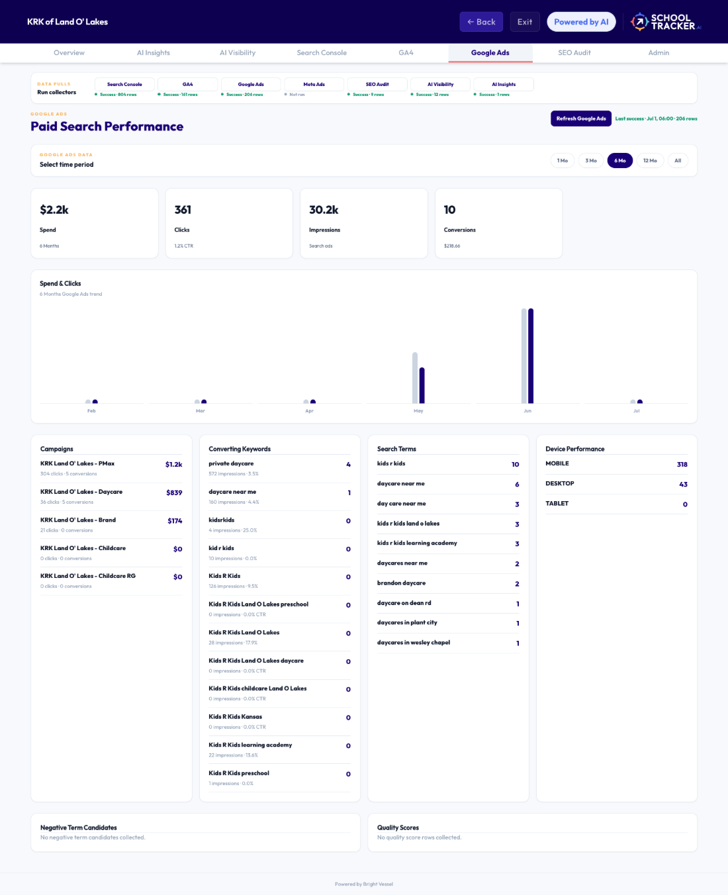Click the June bar in chart
Screen dimensions: 728x895
point(527,355)
